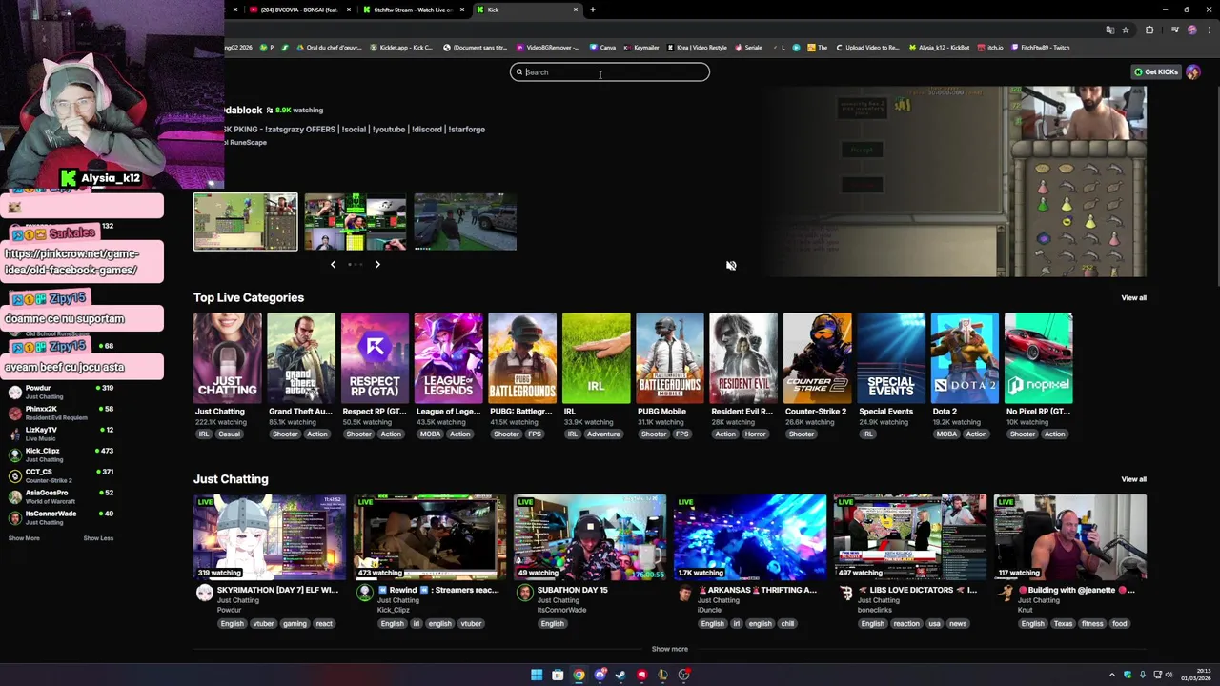Open the Keymailer bookmark
This screenshot has width=1220, height=686.
(640, 48)
